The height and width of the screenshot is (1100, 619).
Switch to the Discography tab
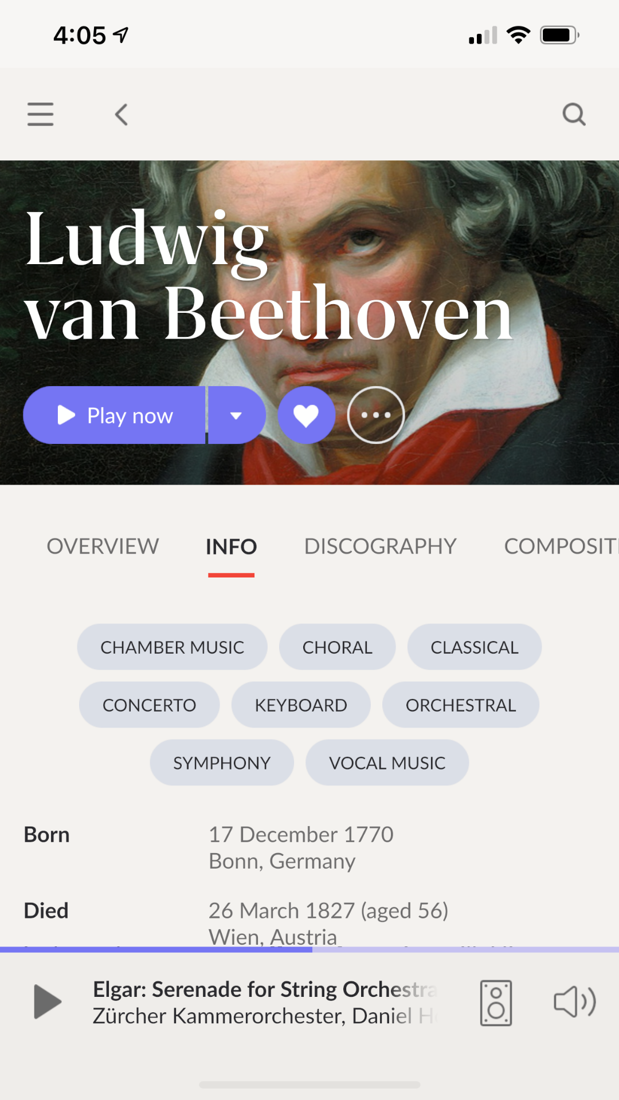(380, 547)
